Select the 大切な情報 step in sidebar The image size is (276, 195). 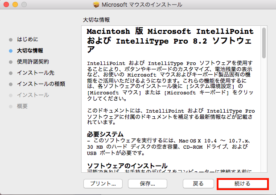point(30,51)
